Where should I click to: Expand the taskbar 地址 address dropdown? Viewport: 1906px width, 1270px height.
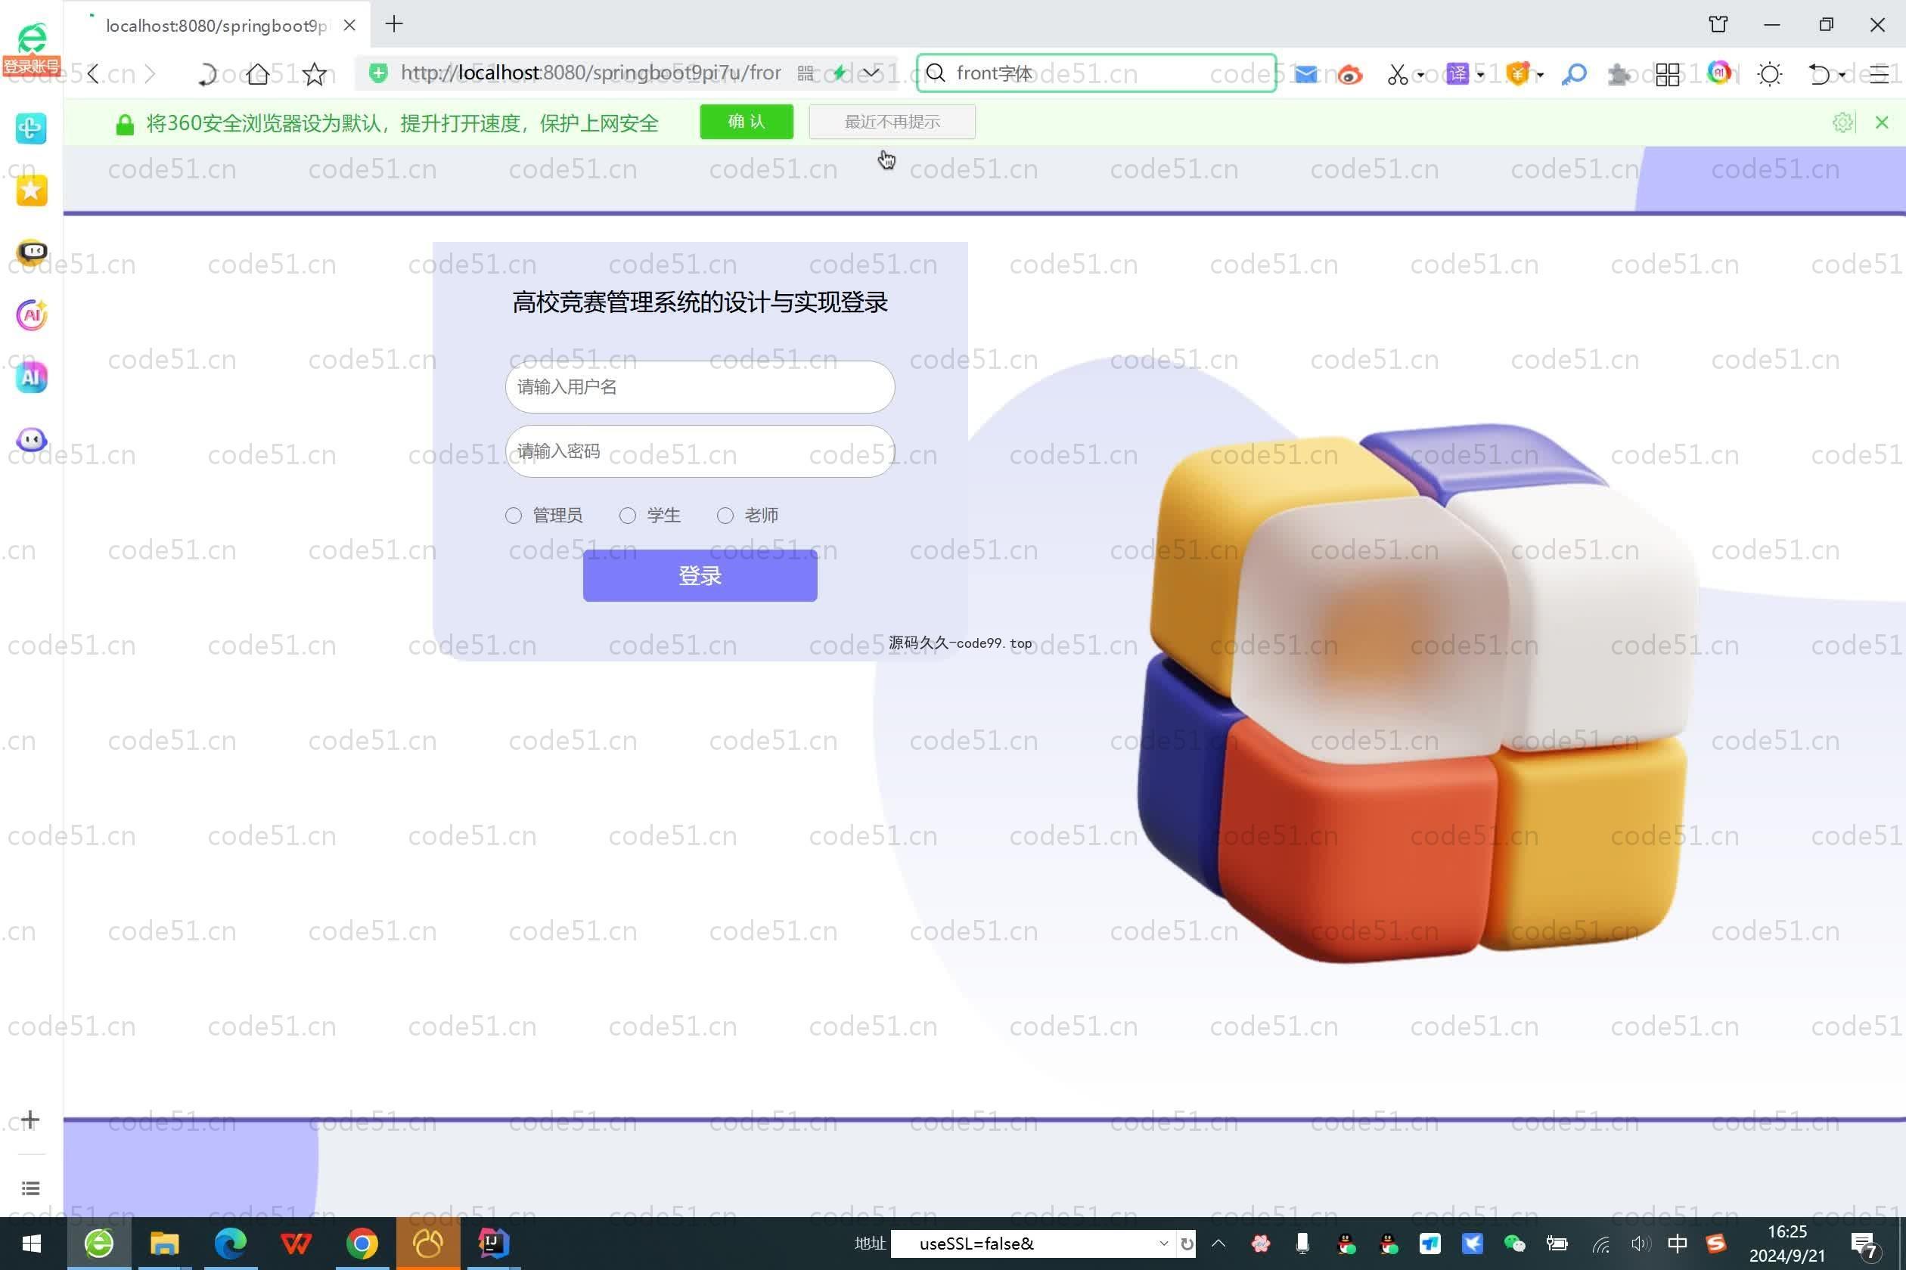click(x=1164, y=1244)
